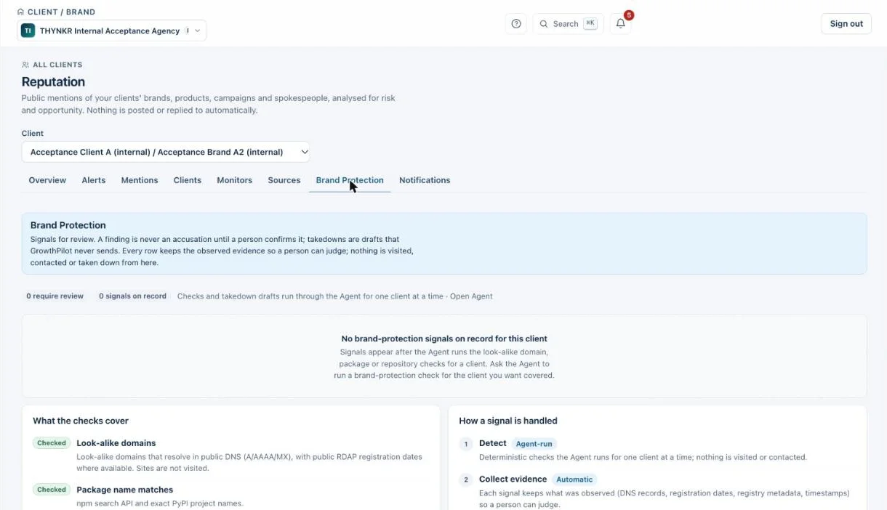Viewport: 887px width, 510px height.
Task: Select the Brand Protection tab
Action: [x=350, y=180]
